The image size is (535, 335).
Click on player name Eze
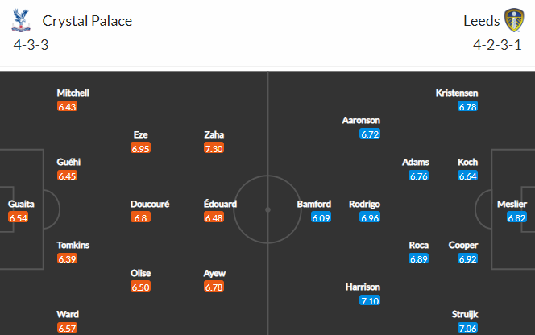point(140,134)
